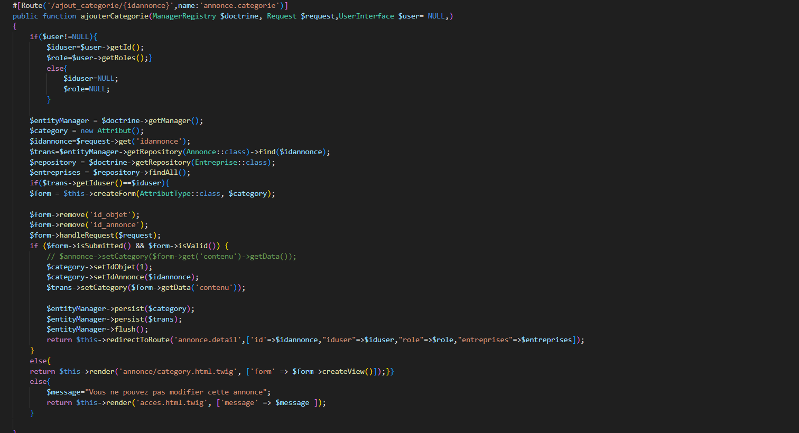Click the 'new Attribut()' instantiation
Viewport: 799px width, 433px height.
112,130
